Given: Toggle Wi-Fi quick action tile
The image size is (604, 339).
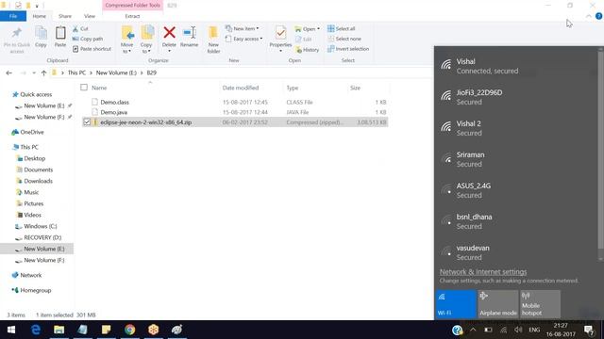Looking at the screenshot, I should [x=456, y=304].
